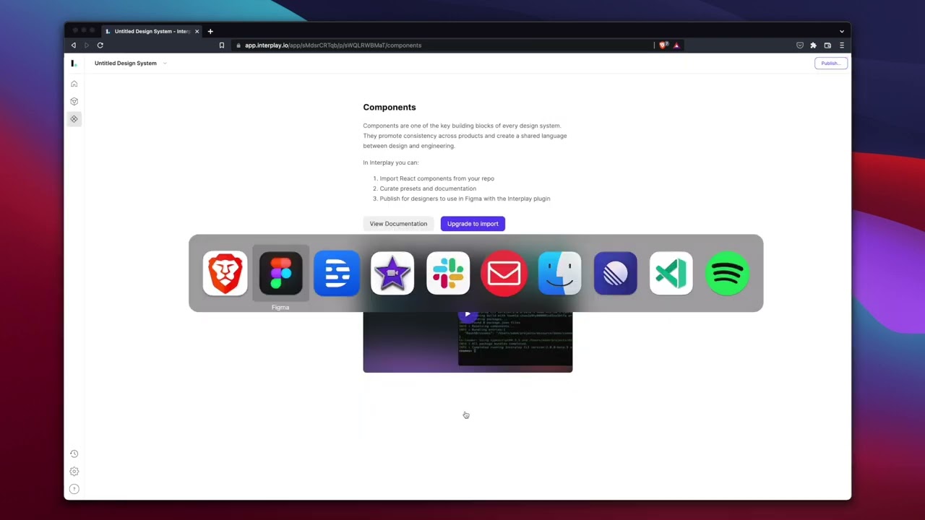Click the Upgrade to import button
The height and width of the screenshot is (520, 925).
(x=473, y=224)
